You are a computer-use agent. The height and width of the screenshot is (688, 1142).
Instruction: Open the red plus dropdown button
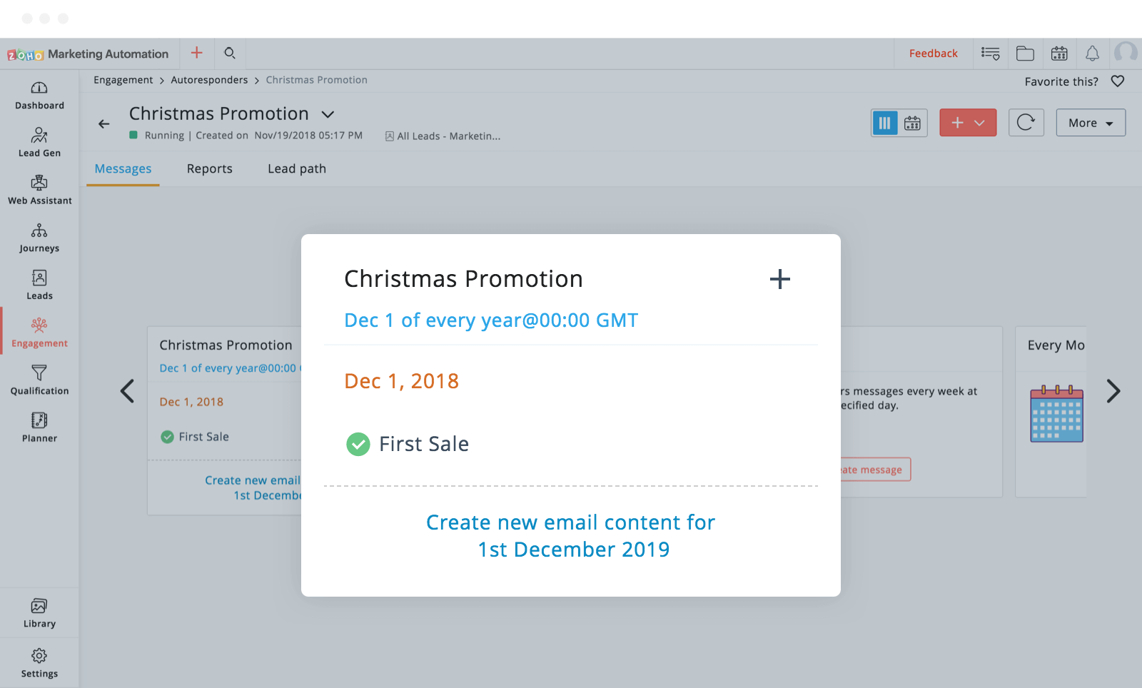[x=968, y=123]
